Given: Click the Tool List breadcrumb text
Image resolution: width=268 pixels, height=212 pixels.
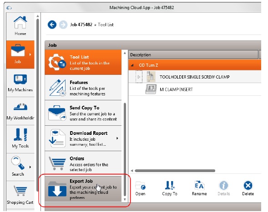Looking at the screenshot, I should (x=106, y=25).
